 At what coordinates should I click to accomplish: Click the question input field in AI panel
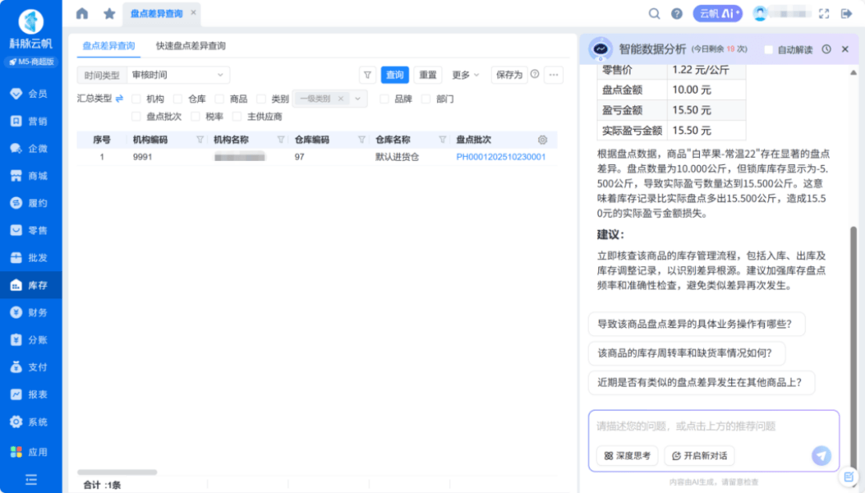pos(712,427)
